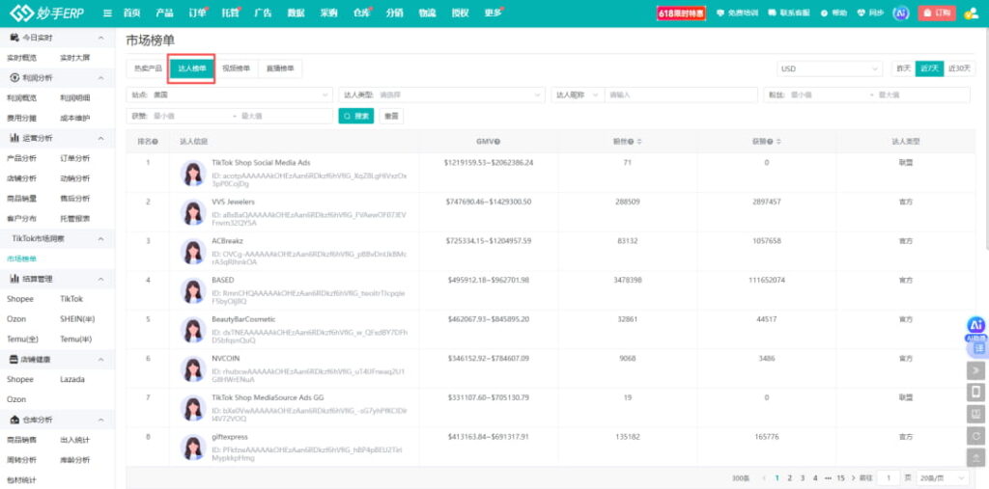Image resolution: width=989 pixels, height=489 pixels.
Task: Go to pagination page 2
Action: click(789, 478)
